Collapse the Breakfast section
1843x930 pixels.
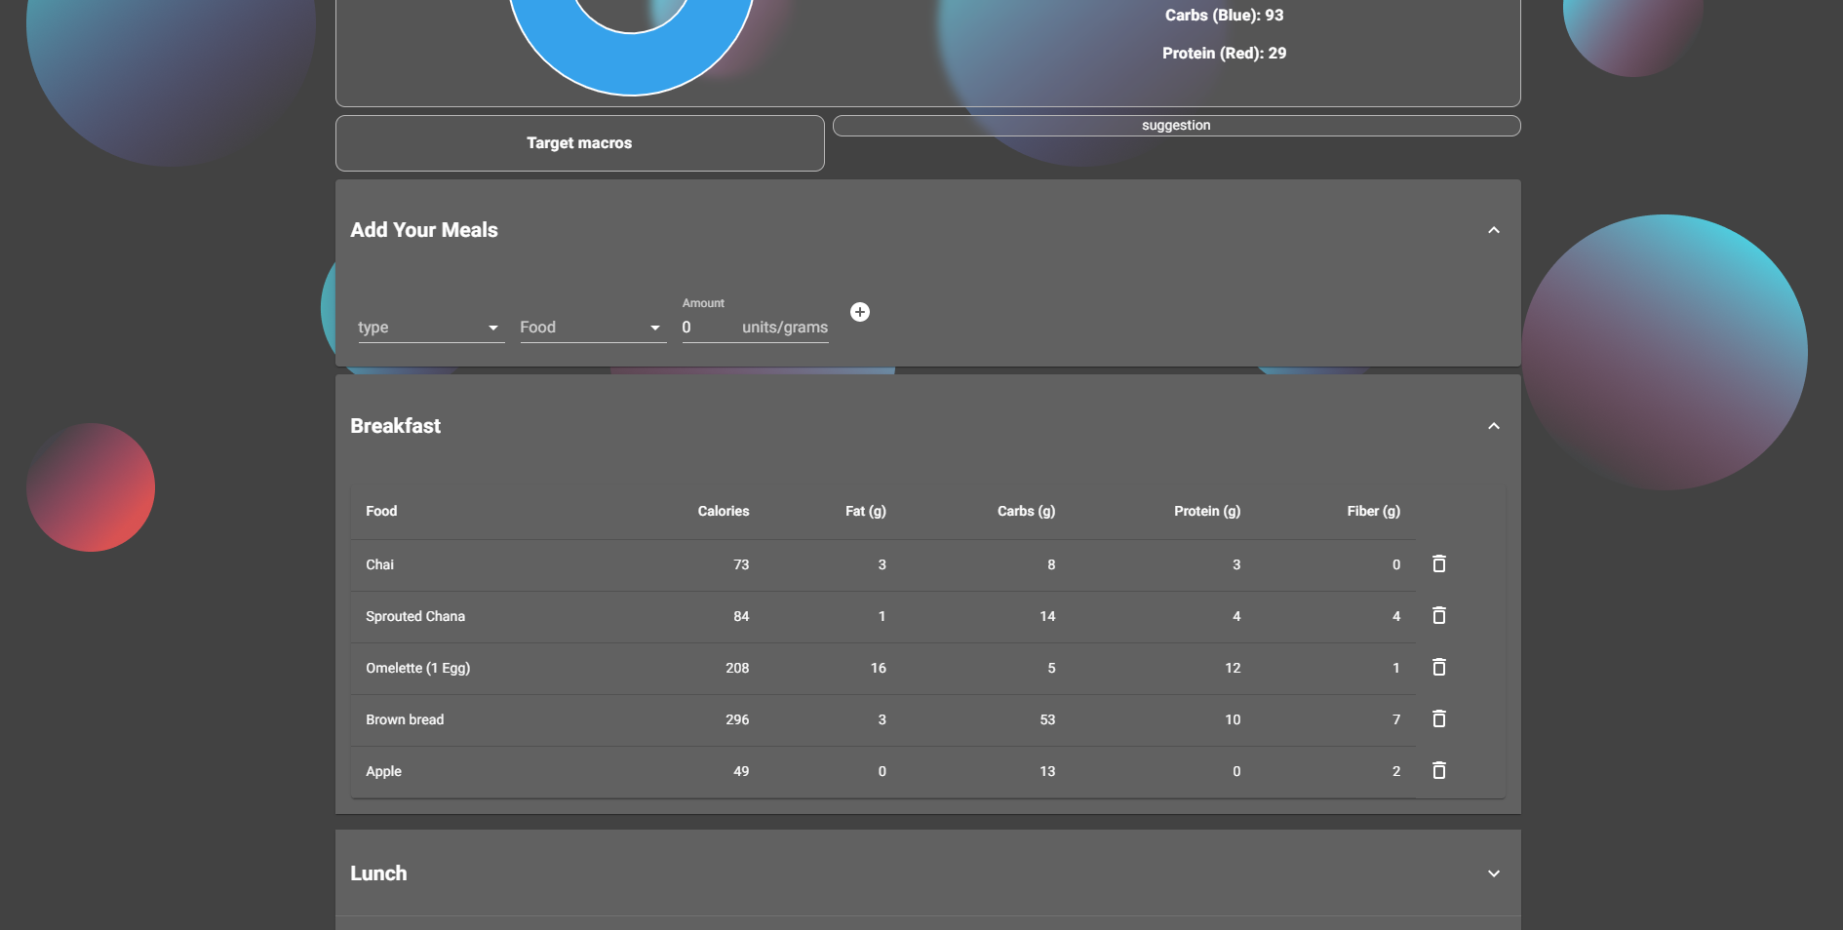[1494, 427]
